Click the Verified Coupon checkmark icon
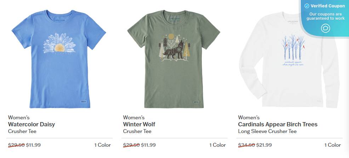349x158 pixels. (x=307, y=6)
